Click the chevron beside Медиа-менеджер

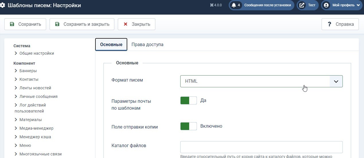tap(16, 128)
